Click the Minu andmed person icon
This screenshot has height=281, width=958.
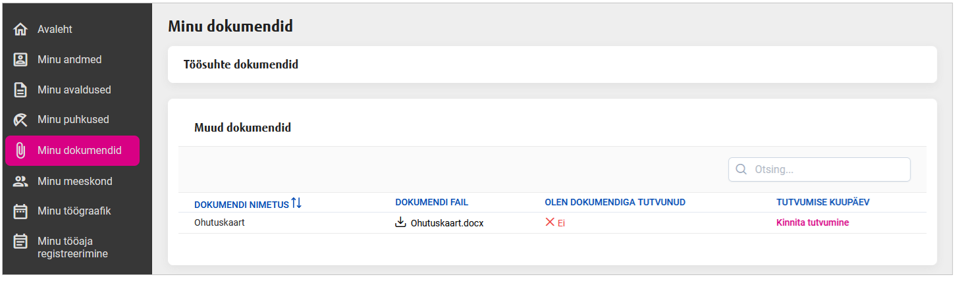(x=20, y=60)
